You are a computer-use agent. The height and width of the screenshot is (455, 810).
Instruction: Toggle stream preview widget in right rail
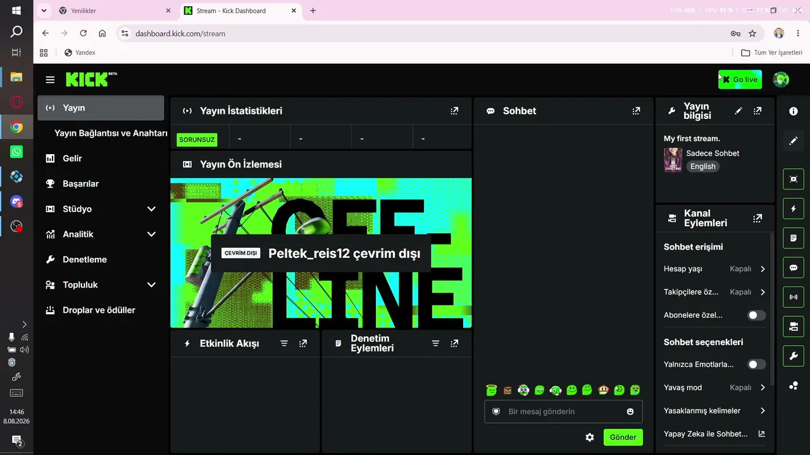(x=794, y=179)
